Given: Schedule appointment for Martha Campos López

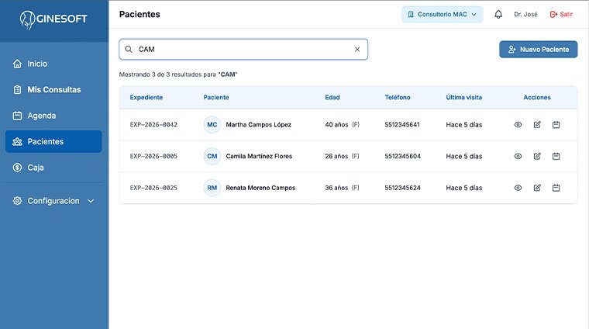Looking at the screenshot, I should pyautogui.click(x=556, y=125).
